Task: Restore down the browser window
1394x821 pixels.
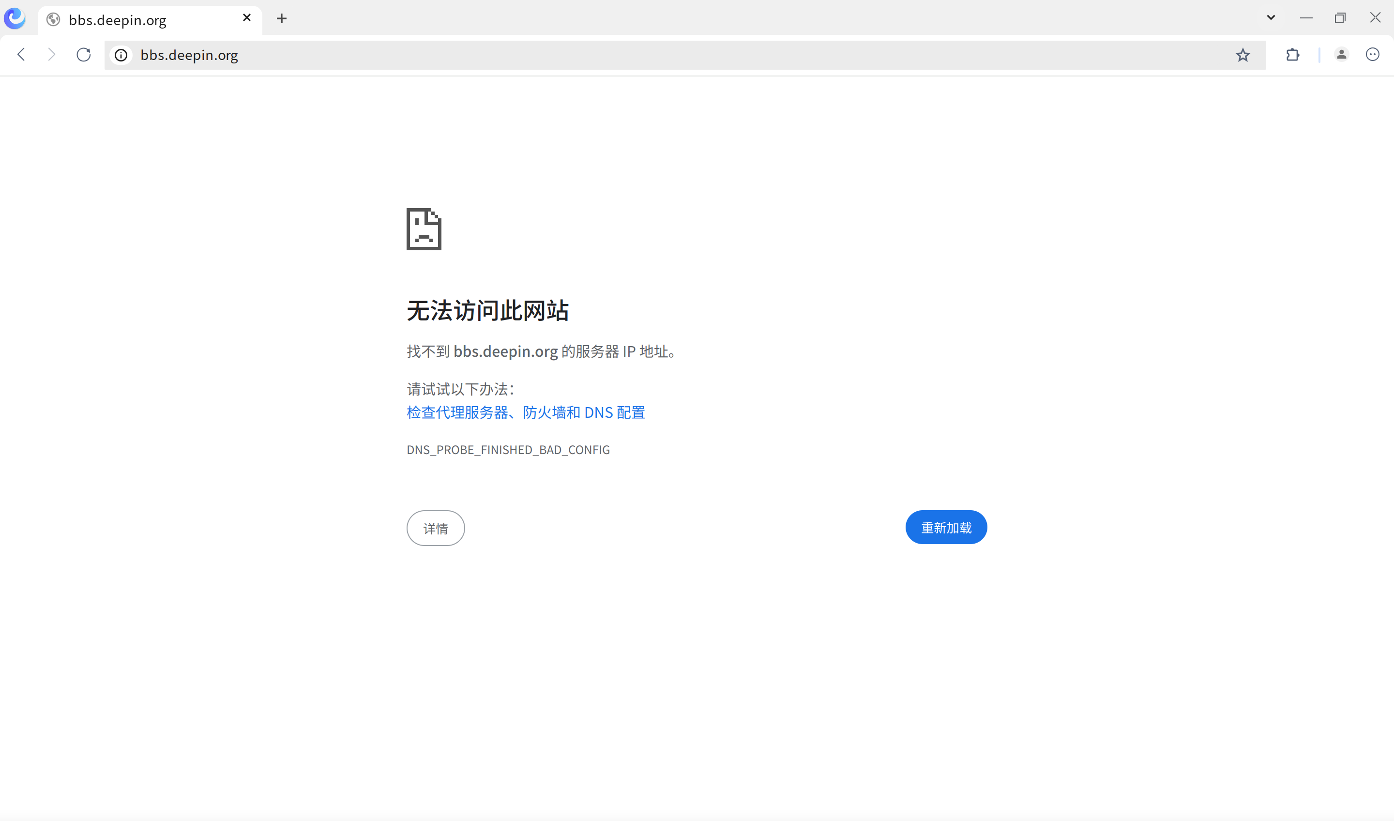Action: click(x=1340, y=18)
